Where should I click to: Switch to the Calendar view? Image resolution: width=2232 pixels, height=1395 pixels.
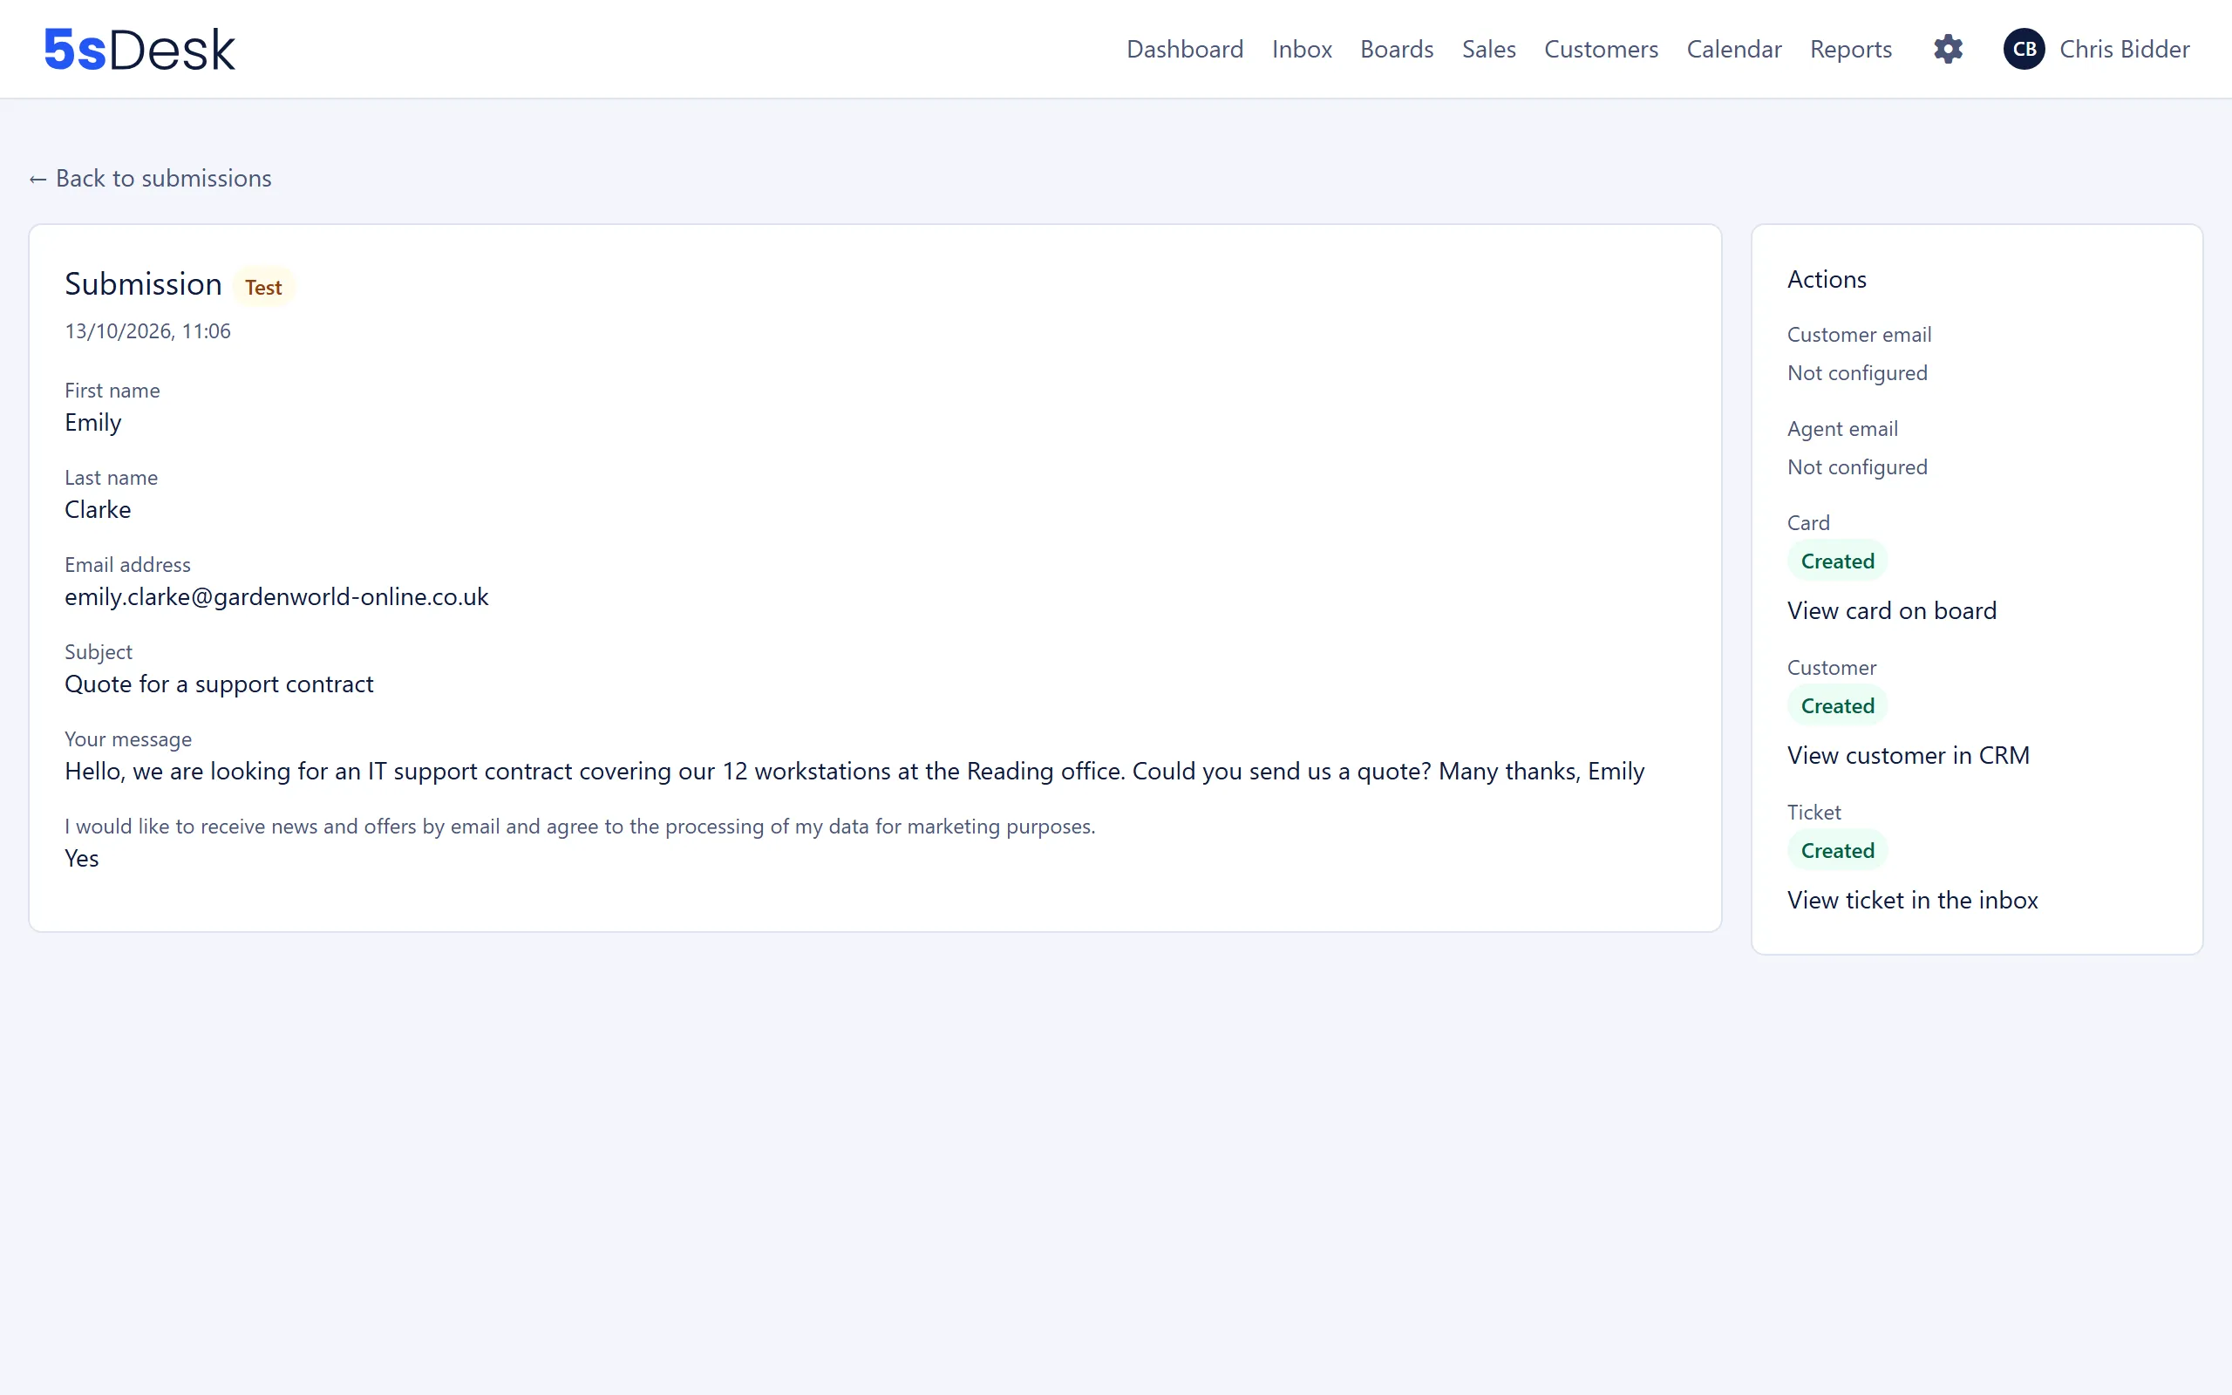pyautogui.click(x=1734, y=49)
